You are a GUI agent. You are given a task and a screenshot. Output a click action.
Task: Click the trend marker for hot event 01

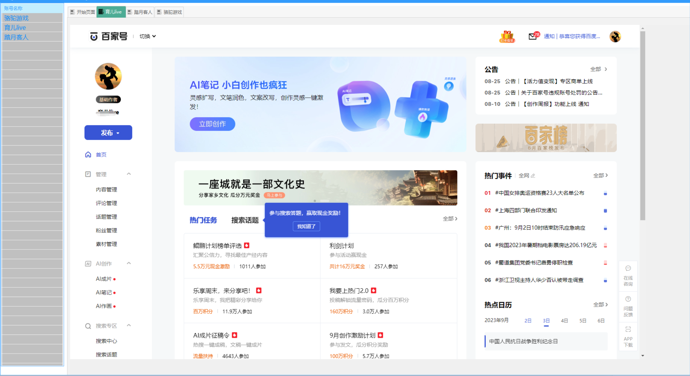tap(605, 193)
